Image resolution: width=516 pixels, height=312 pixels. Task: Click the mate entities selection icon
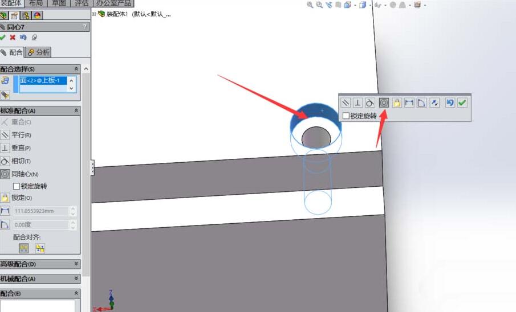pos(5,80)
